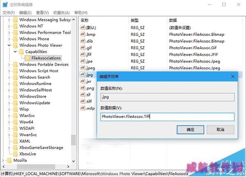Expand the Windows Search tree node

click(9, 77)
